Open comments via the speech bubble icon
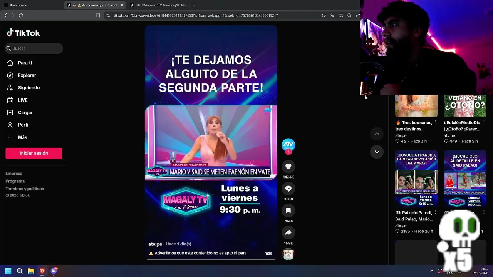The image size is (493, 277). 288,189
